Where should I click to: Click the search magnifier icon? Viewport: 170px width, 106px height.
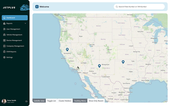pos(117,7)
